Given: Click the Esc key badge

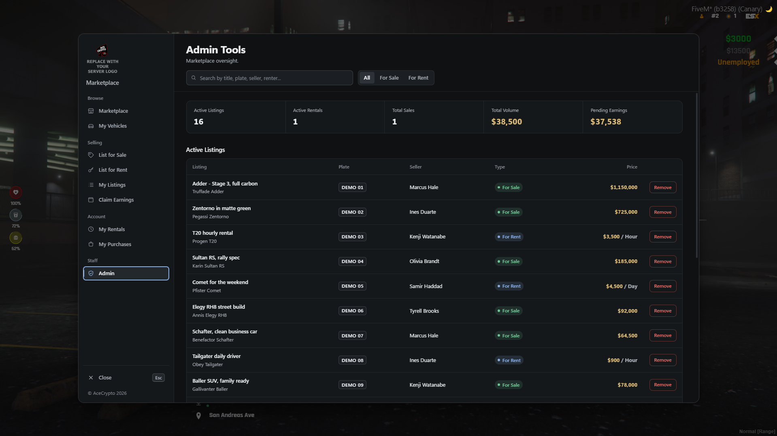Looking at the screenshot, I should point(158,377).
